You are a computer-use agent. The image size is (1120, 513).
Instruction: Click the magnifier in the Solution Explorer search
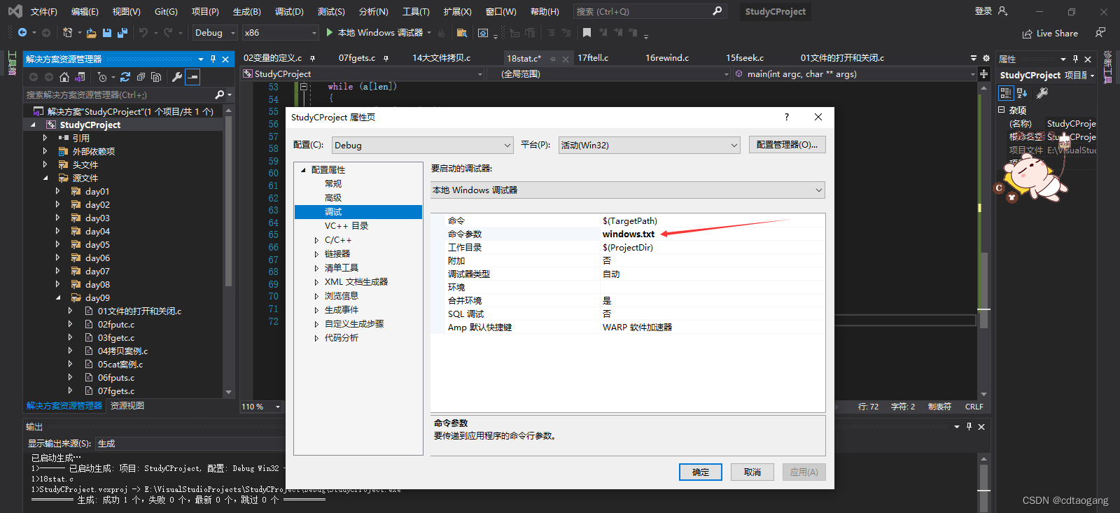[220, 94]
